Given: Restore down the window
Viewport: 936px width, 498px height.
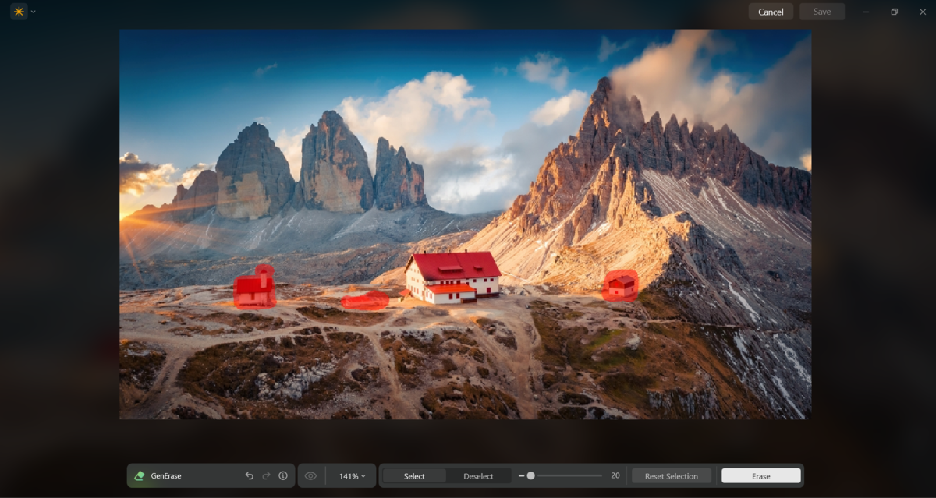Looking at the screenshot, I should click(x=895, y=12).
